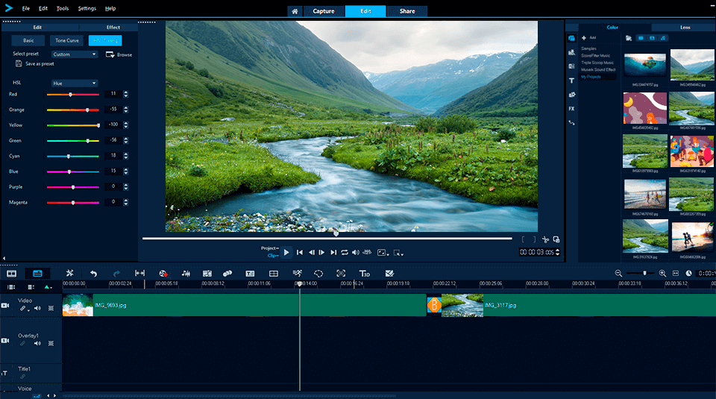Screen dimensions: 716x399
Task: Redo the last action
Action: tap(116, 274)
